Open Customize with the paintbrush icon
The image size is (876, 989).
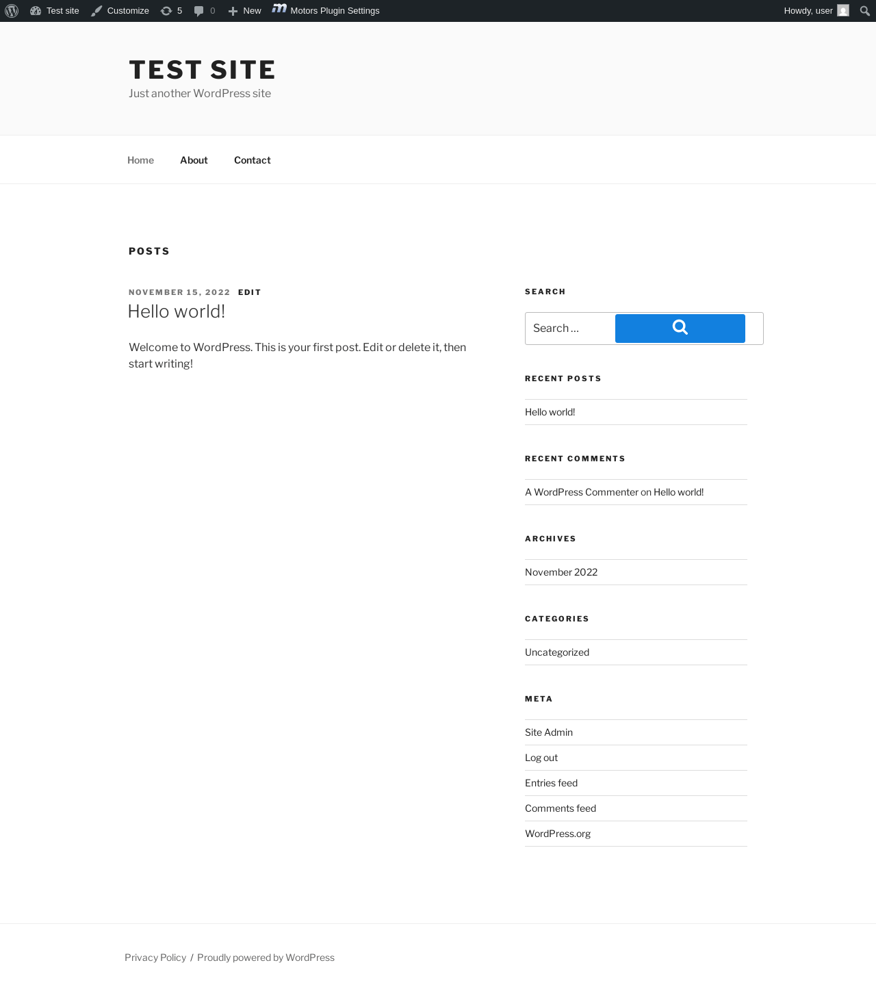click(x=96, y=11)
